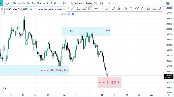Select the Vertical Line tool

click(x=102, y=8)
